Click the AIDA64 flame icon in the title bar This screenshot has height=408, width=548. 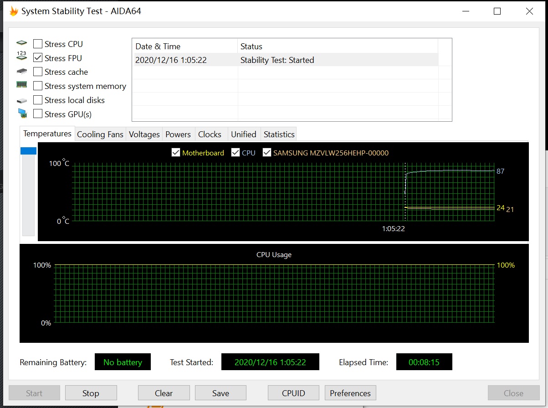[13, 10]
